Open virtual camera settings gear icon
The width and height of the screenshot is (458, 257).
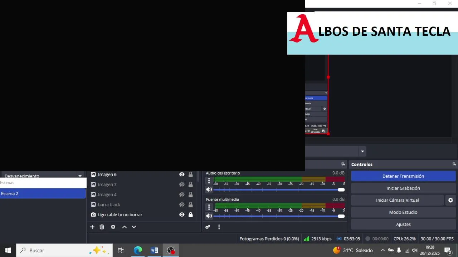click(450, 200)
